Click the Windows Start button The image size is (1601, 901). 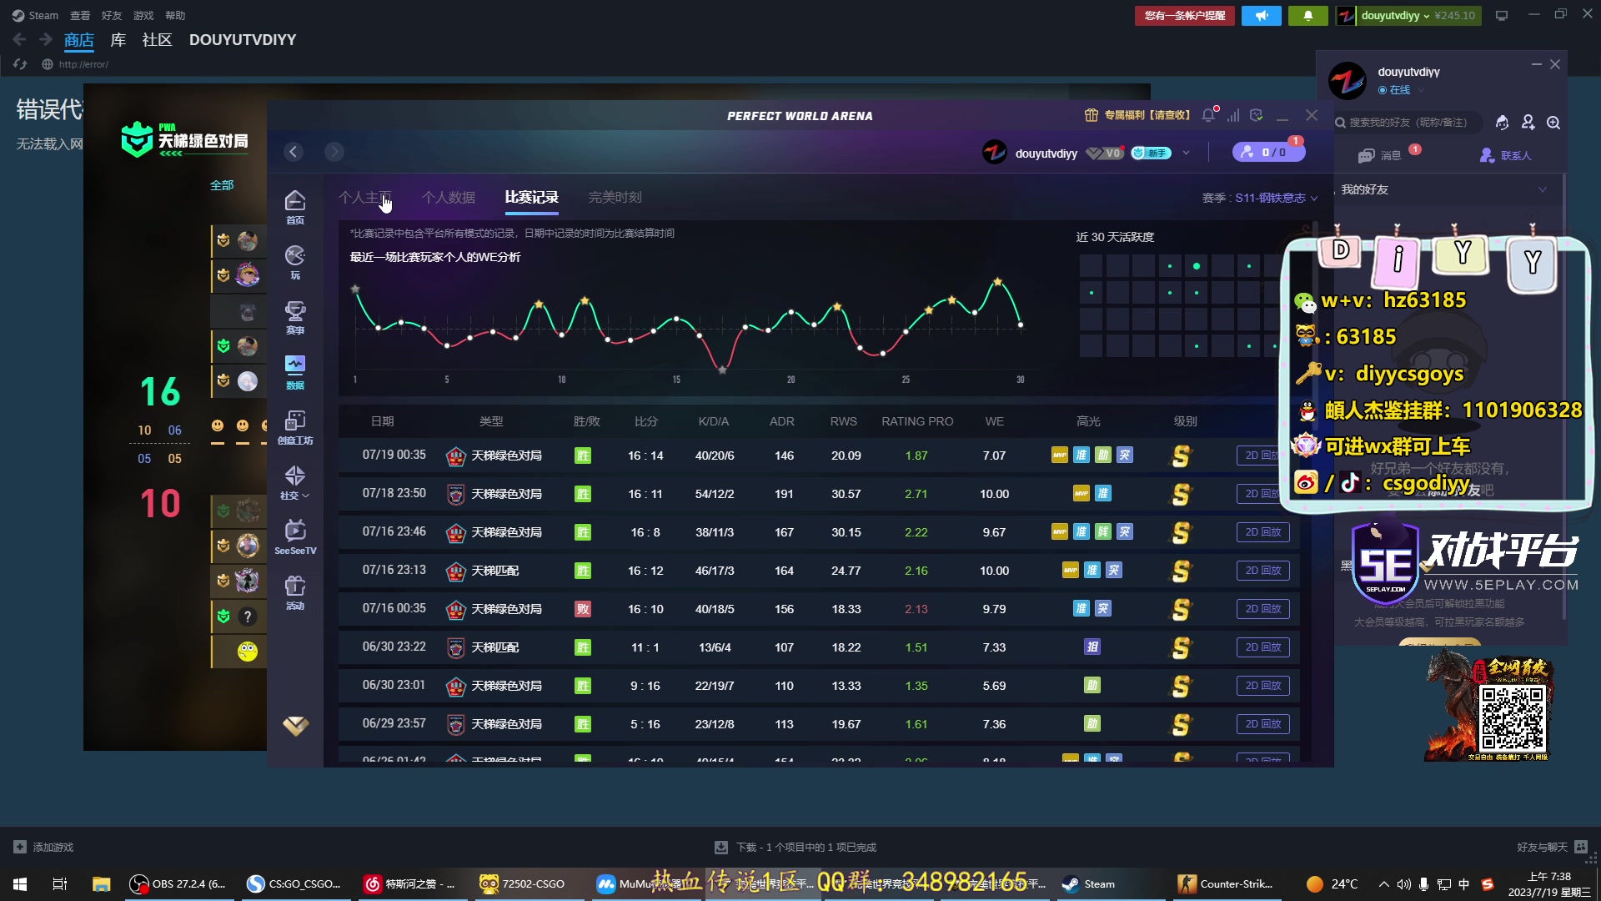click(x=20, y=883)
